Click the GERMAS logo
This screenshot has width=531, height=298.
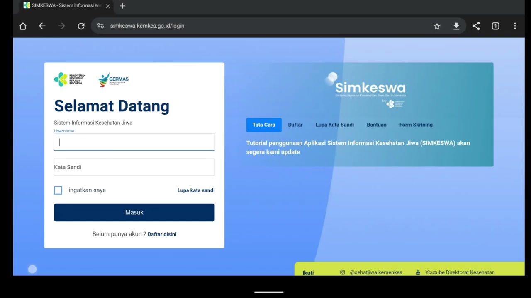pos(113,79)
